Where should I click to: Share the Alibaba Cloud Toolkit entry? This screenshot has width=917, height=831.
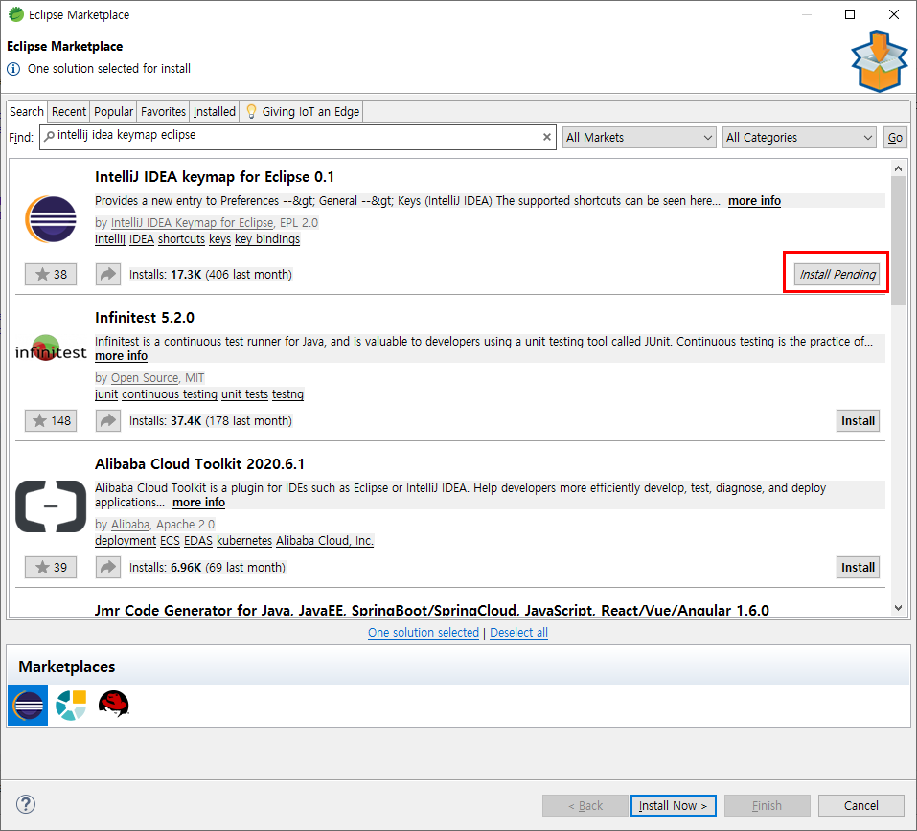tap(108, 568)
